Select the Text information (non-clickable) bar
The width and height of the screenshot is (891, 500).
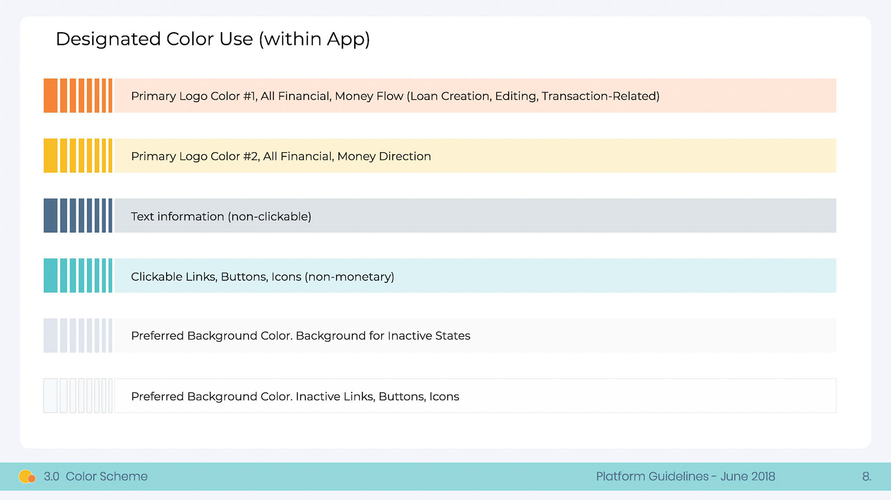475,215
